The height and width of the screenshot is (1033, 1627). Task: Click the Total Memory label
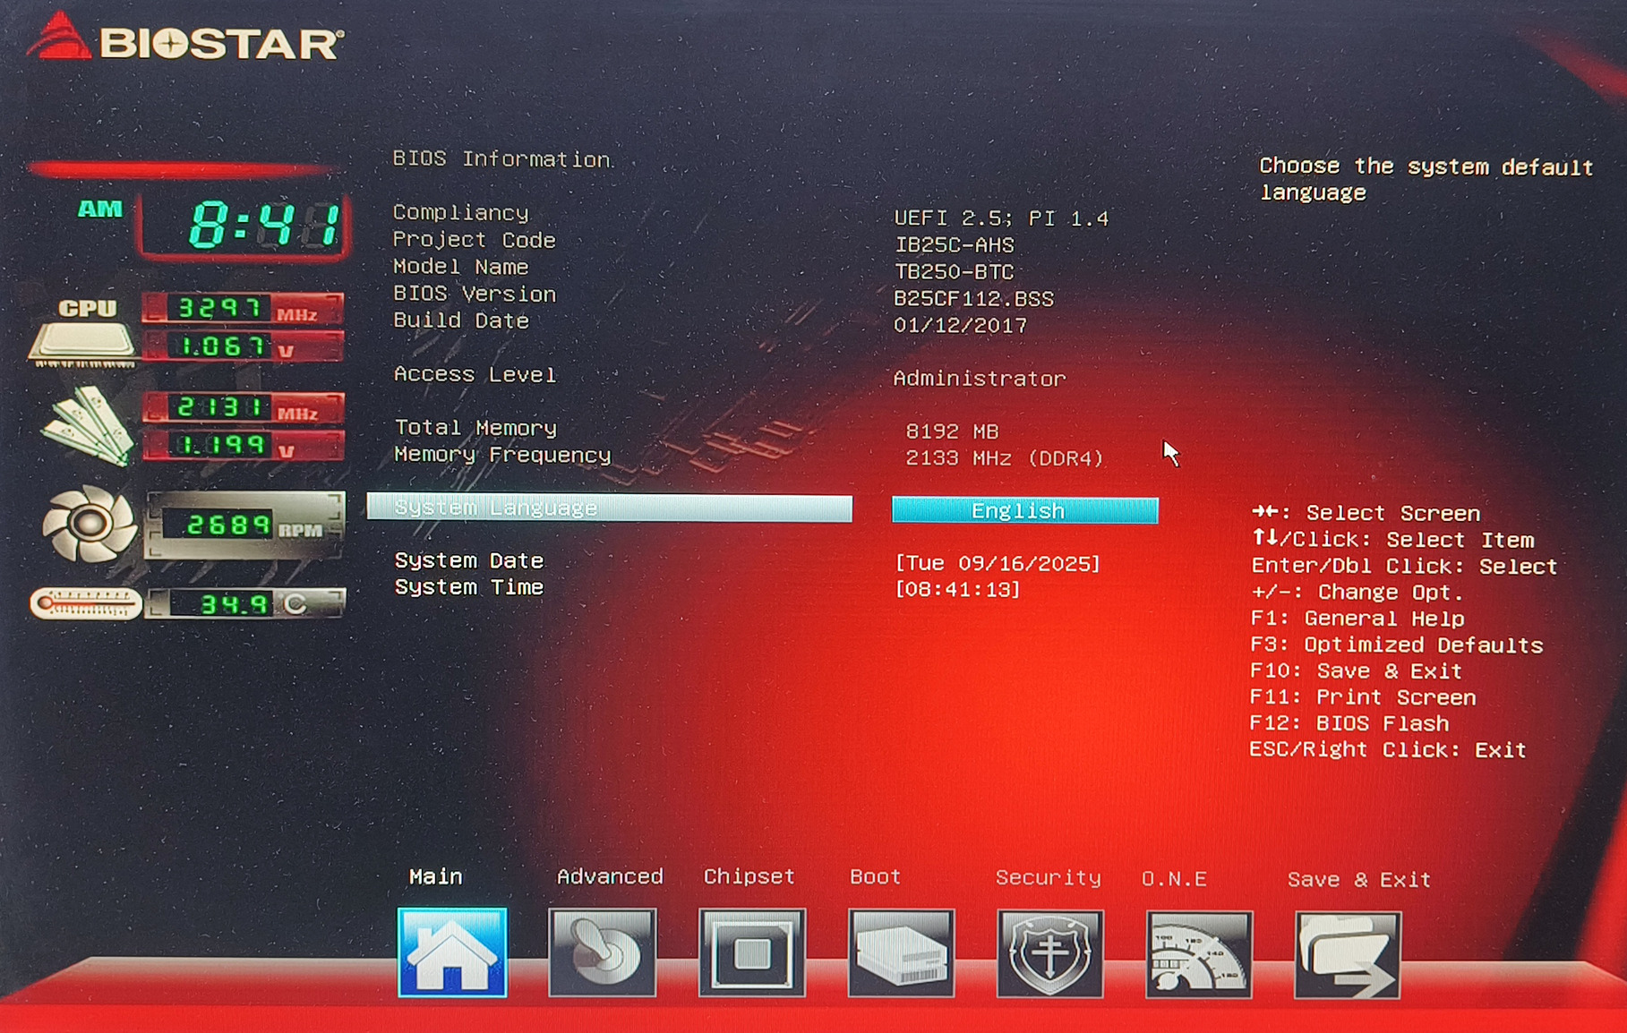[476, 428]
